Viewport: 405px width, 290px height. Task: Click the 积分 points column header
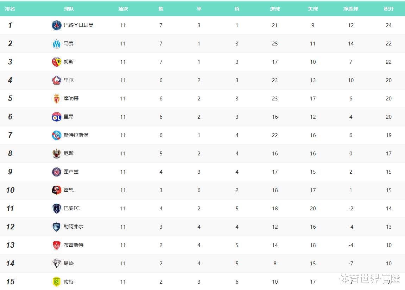click(x=388, y=9)
